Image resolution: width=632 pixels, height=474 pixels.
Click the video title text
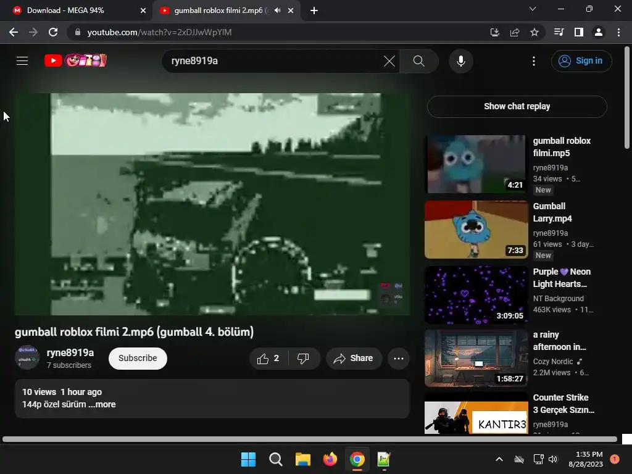[134, 332]
